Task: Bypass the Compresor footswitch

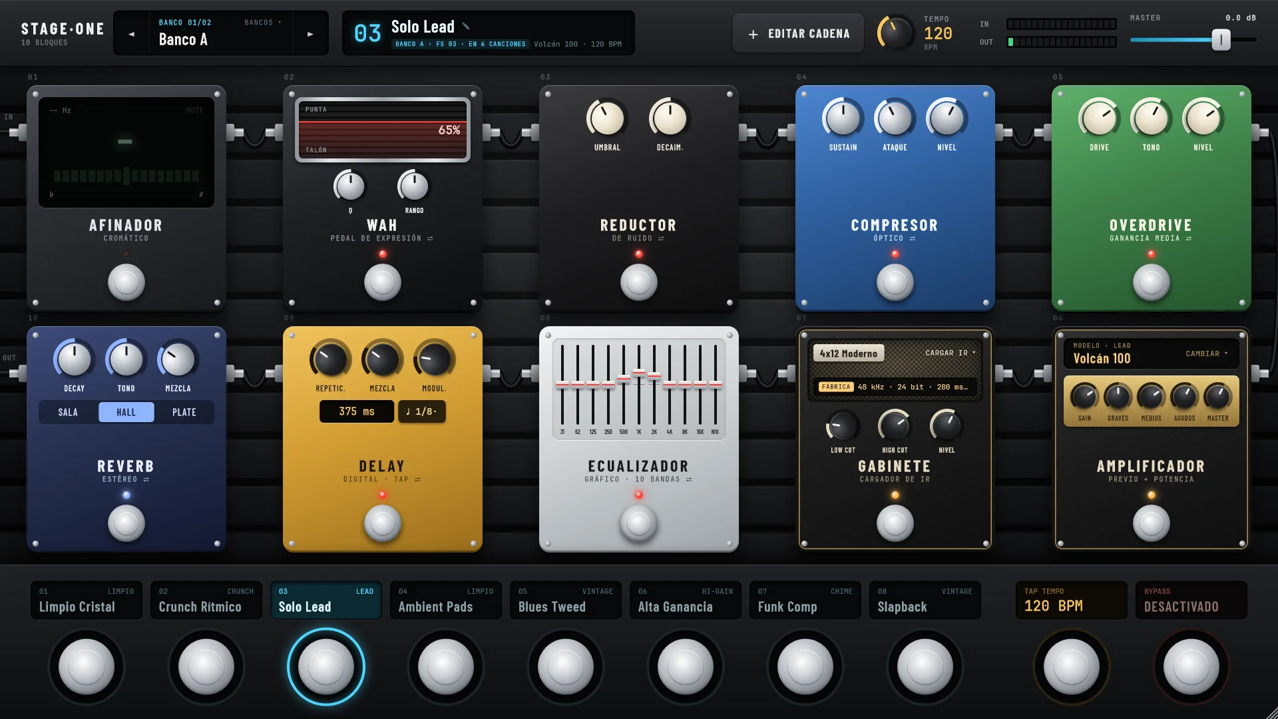Action: pyautogui.click(x=895, y=282)
